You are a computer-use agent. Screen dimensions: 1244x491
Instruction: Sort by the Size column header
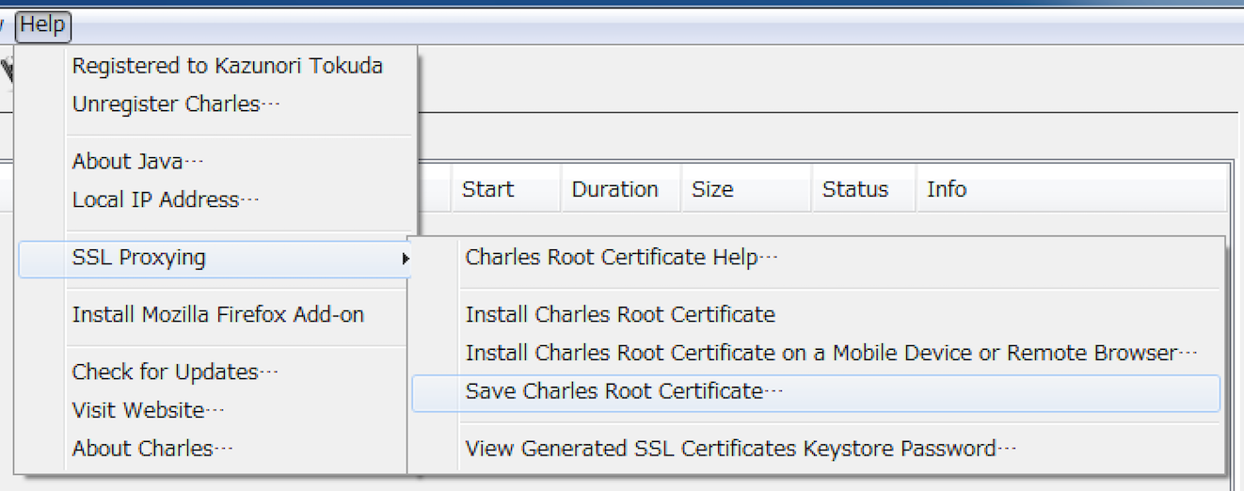747,190
